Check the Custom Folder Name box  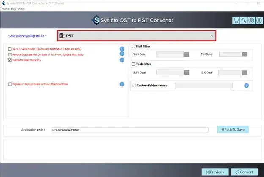[135, 86]
